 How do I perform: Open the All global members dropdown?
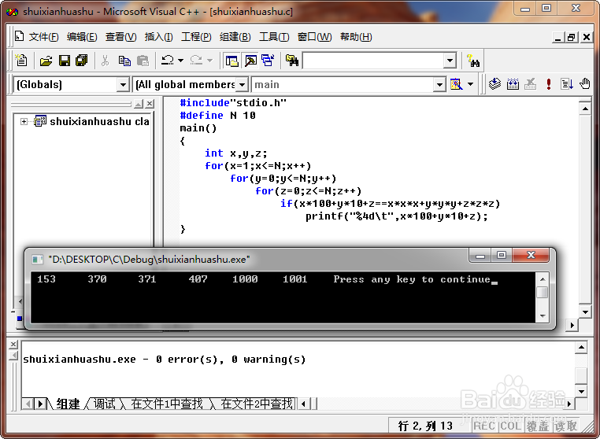point(242,84)
